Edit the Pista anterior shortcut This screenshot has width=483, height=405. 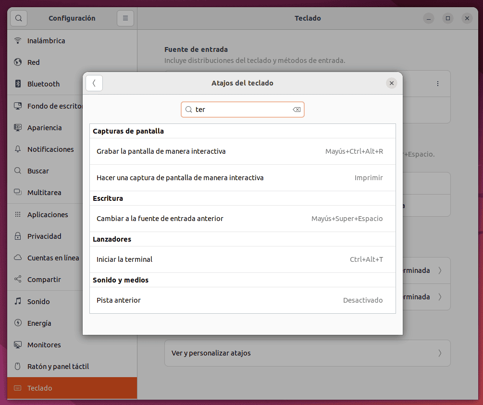point(242,300)
